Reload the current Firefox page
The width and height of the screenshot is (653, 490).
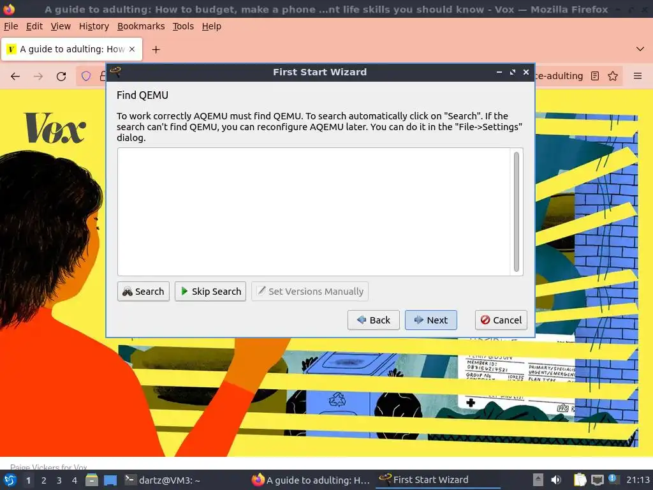61,77
